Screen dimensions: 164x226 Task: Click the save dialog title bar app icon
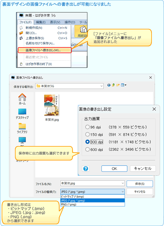(13, 77)
